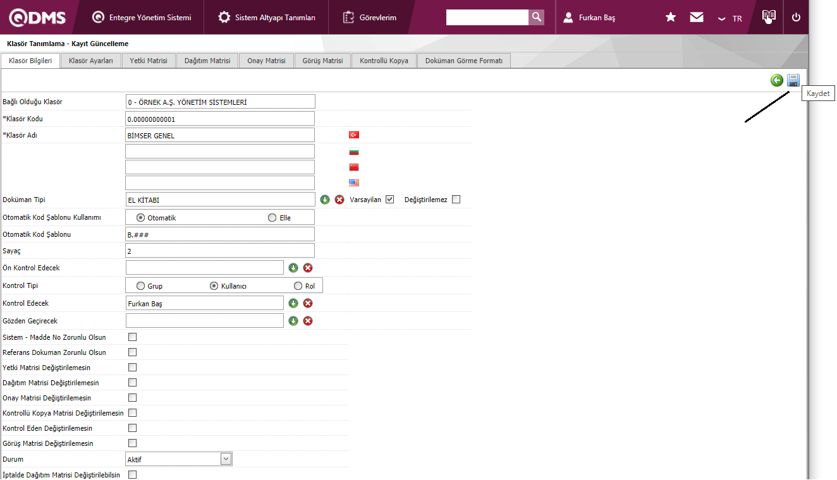The image size is (837, 480).
Task: Switch to Yetki Matrisi tab
Action: click(x=149, y=61)
